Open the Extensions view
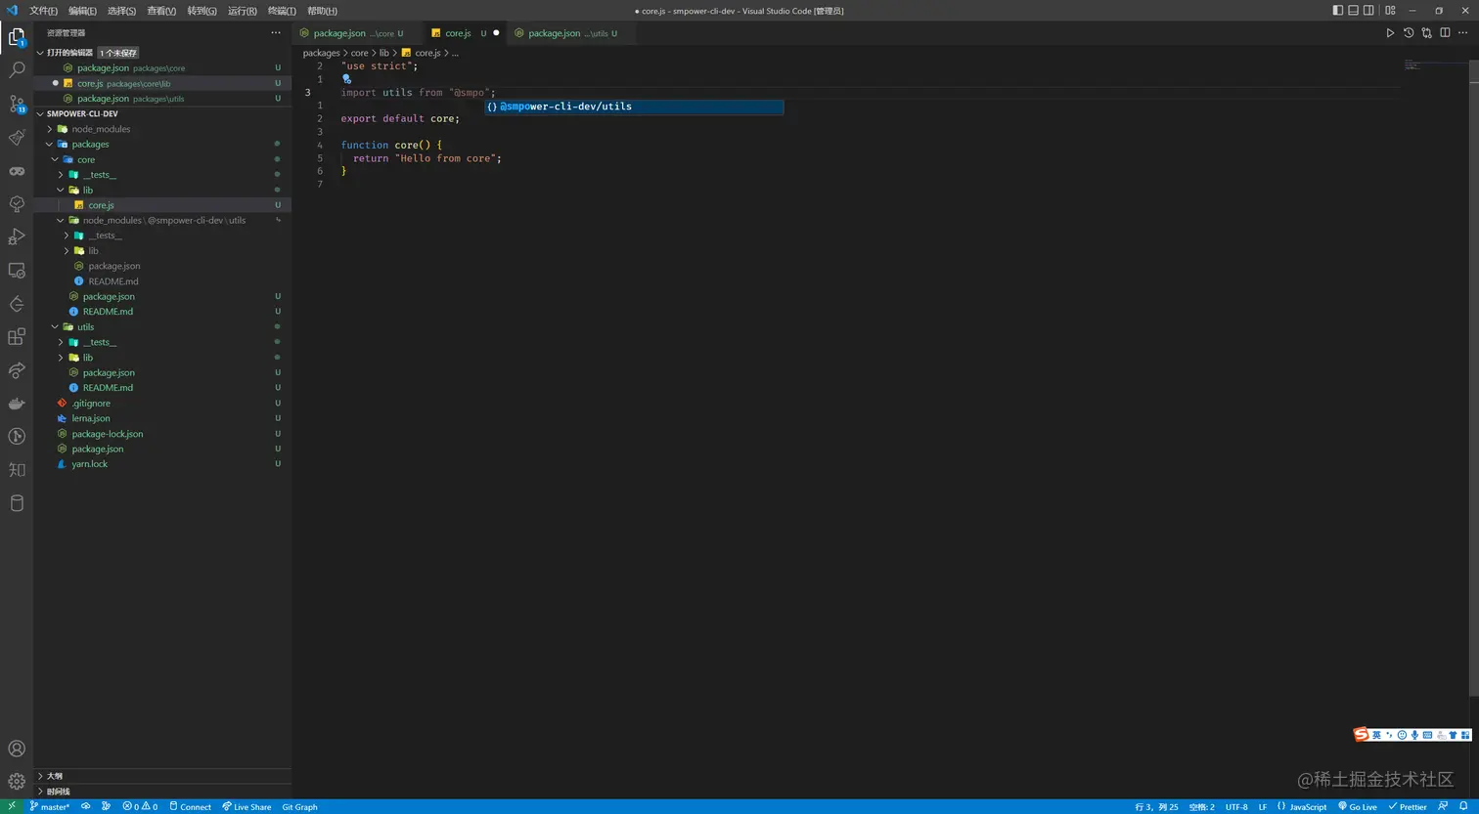Viewport: 1479px width, 814px height. pos(16,336)
